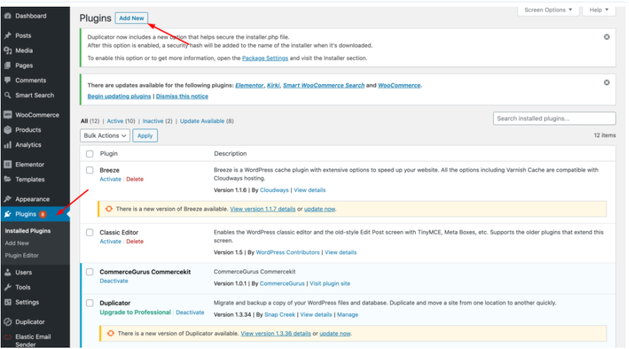Click Upgrade to Professional for Duplicator
Image resolution: width=629 pixels, height=349 pixels.
[135, 312]
